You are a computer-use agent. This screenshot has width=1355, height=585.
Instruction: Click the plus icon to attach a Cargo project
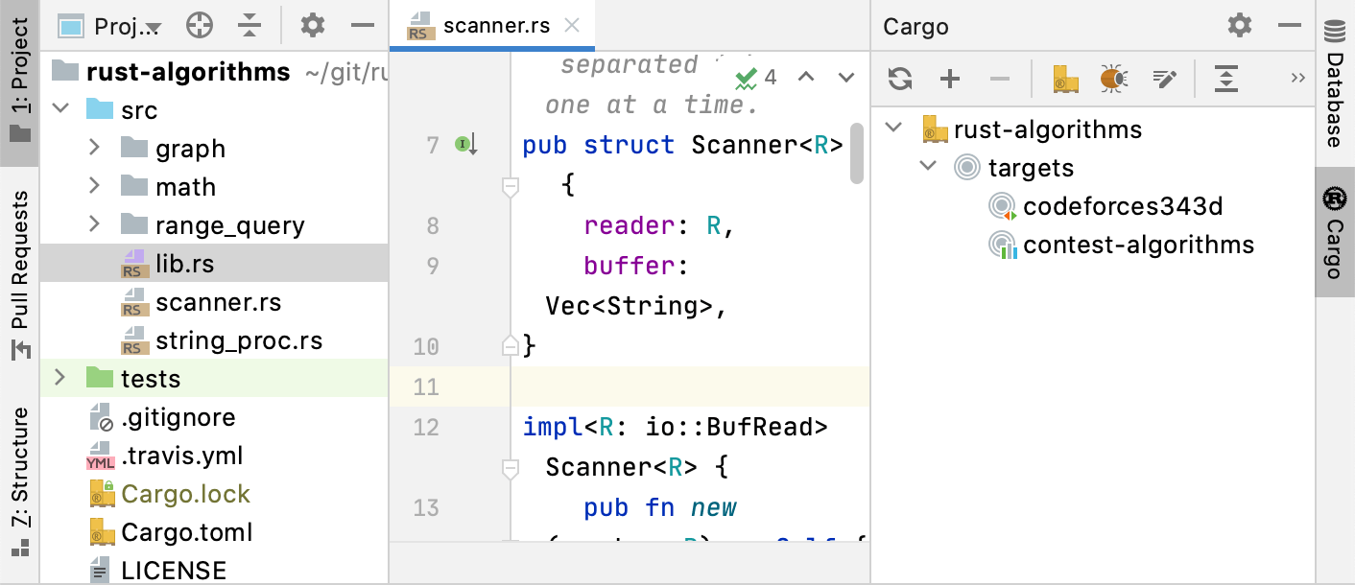pyautogui.click(x=950, y=79)
